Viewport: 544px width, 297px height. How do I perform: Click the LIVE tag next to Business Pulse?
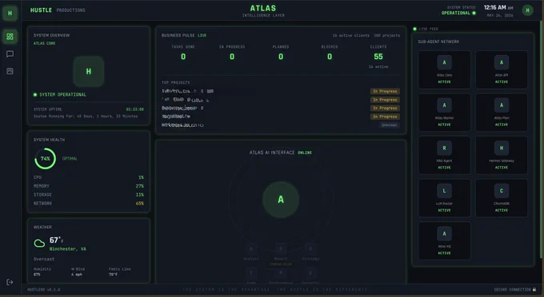point(202,35)
